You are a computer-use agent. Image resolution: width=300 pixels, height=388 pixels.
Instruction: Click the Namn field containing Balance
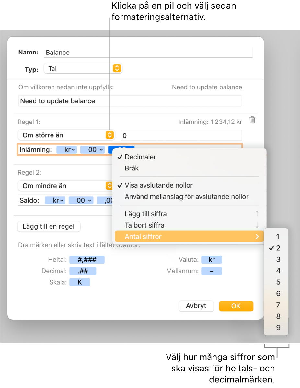(148, 52)
